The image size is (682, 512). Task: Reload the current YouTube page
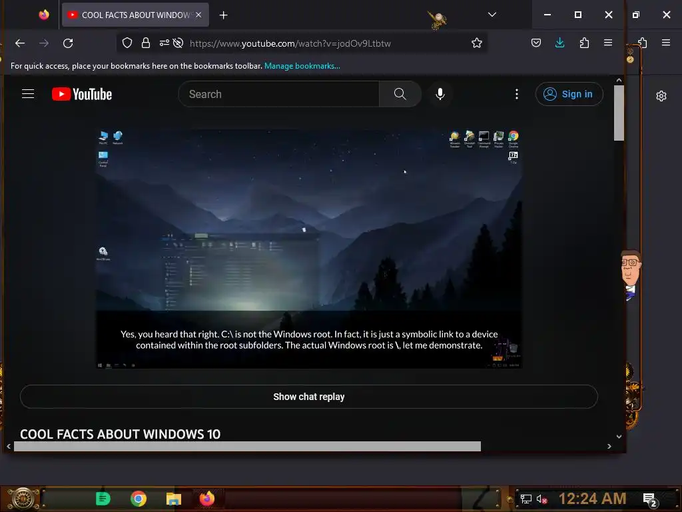(x=68, y=43)
